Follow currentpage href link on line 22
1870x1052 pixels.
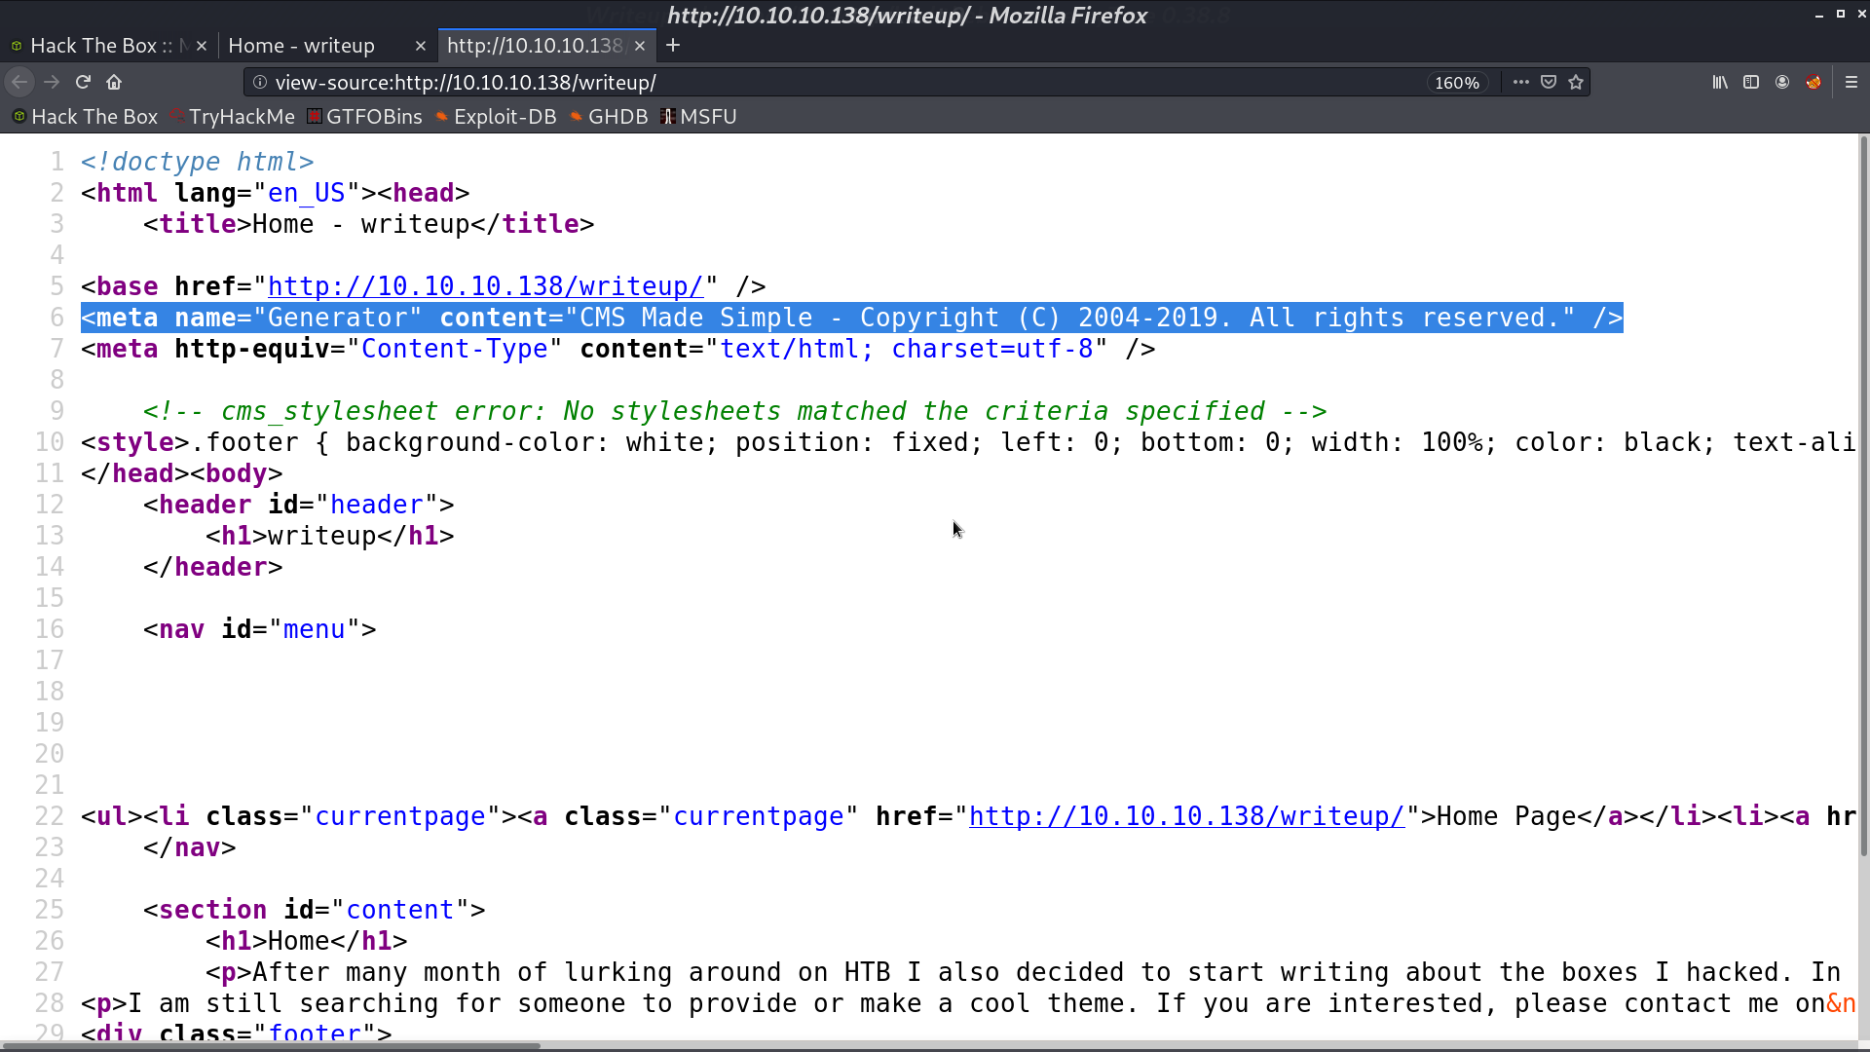coord(1186,816)
